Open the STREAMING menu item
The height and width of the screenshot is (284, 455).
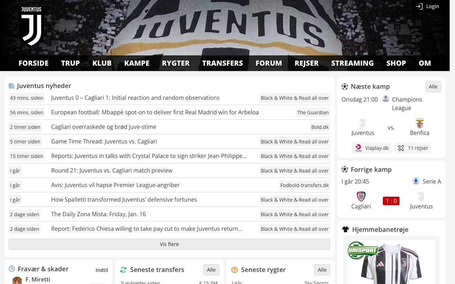(x=352, y=63)
